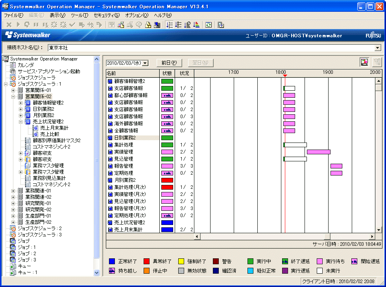Select the 日別業務2 row in the list
The height and width of the screenshot is (287, 386).
point(133,137)
